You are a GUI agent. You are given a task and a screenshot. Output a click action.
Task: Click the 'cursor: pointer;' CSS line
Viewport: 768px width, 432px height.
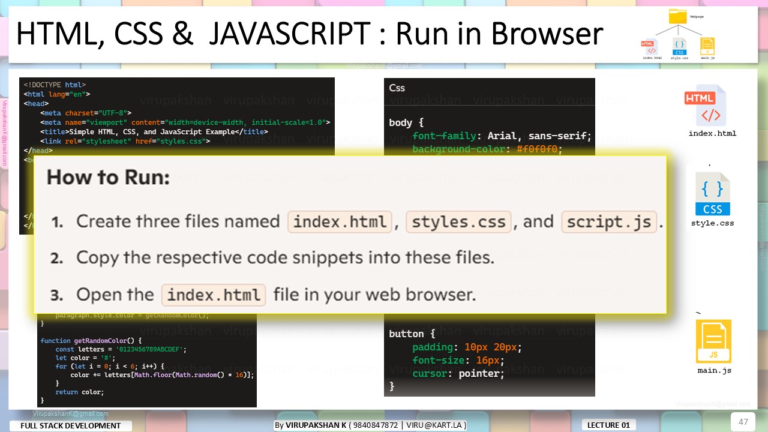458,373
